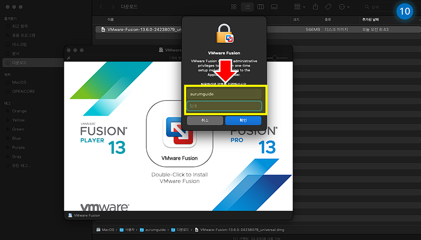Click the 확인 button in dialog
Screen dimensions: 421x240
[243, 120]
